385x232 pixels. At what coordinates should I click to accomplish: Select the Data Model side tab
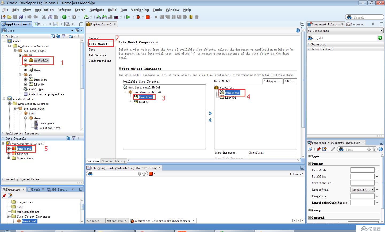point(98,44)
